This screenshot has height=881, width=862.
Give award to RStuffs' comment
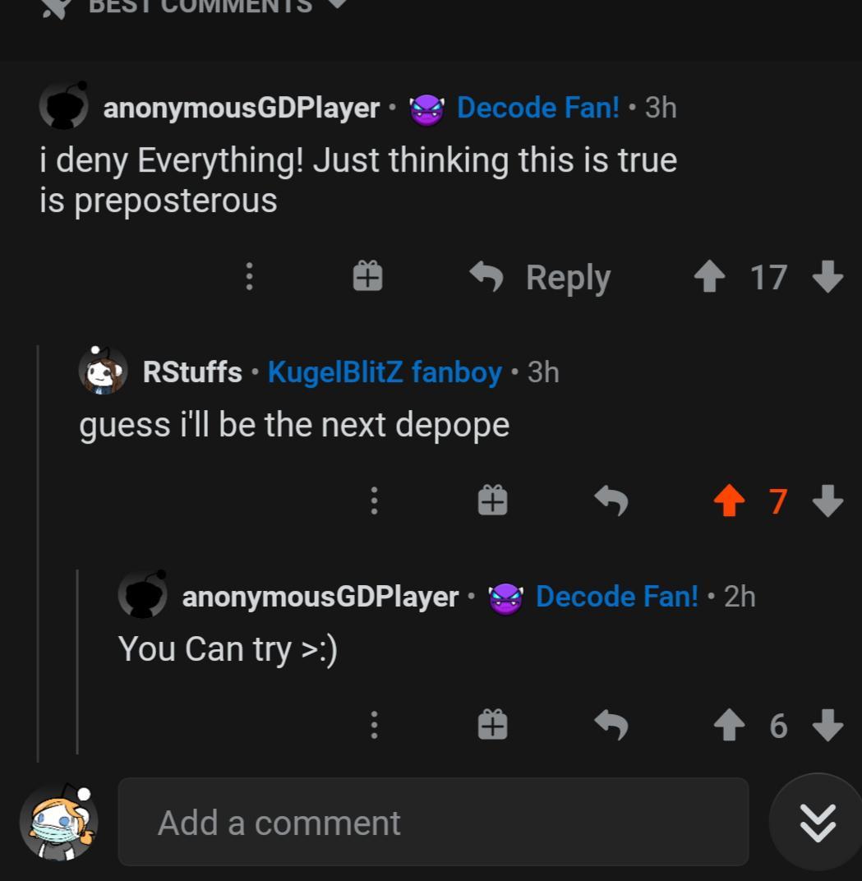coord(492,500)
